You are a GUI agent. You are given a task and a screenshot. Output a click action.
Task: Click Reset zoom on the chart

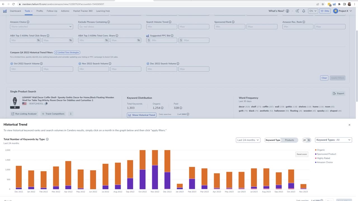[302, 154]
